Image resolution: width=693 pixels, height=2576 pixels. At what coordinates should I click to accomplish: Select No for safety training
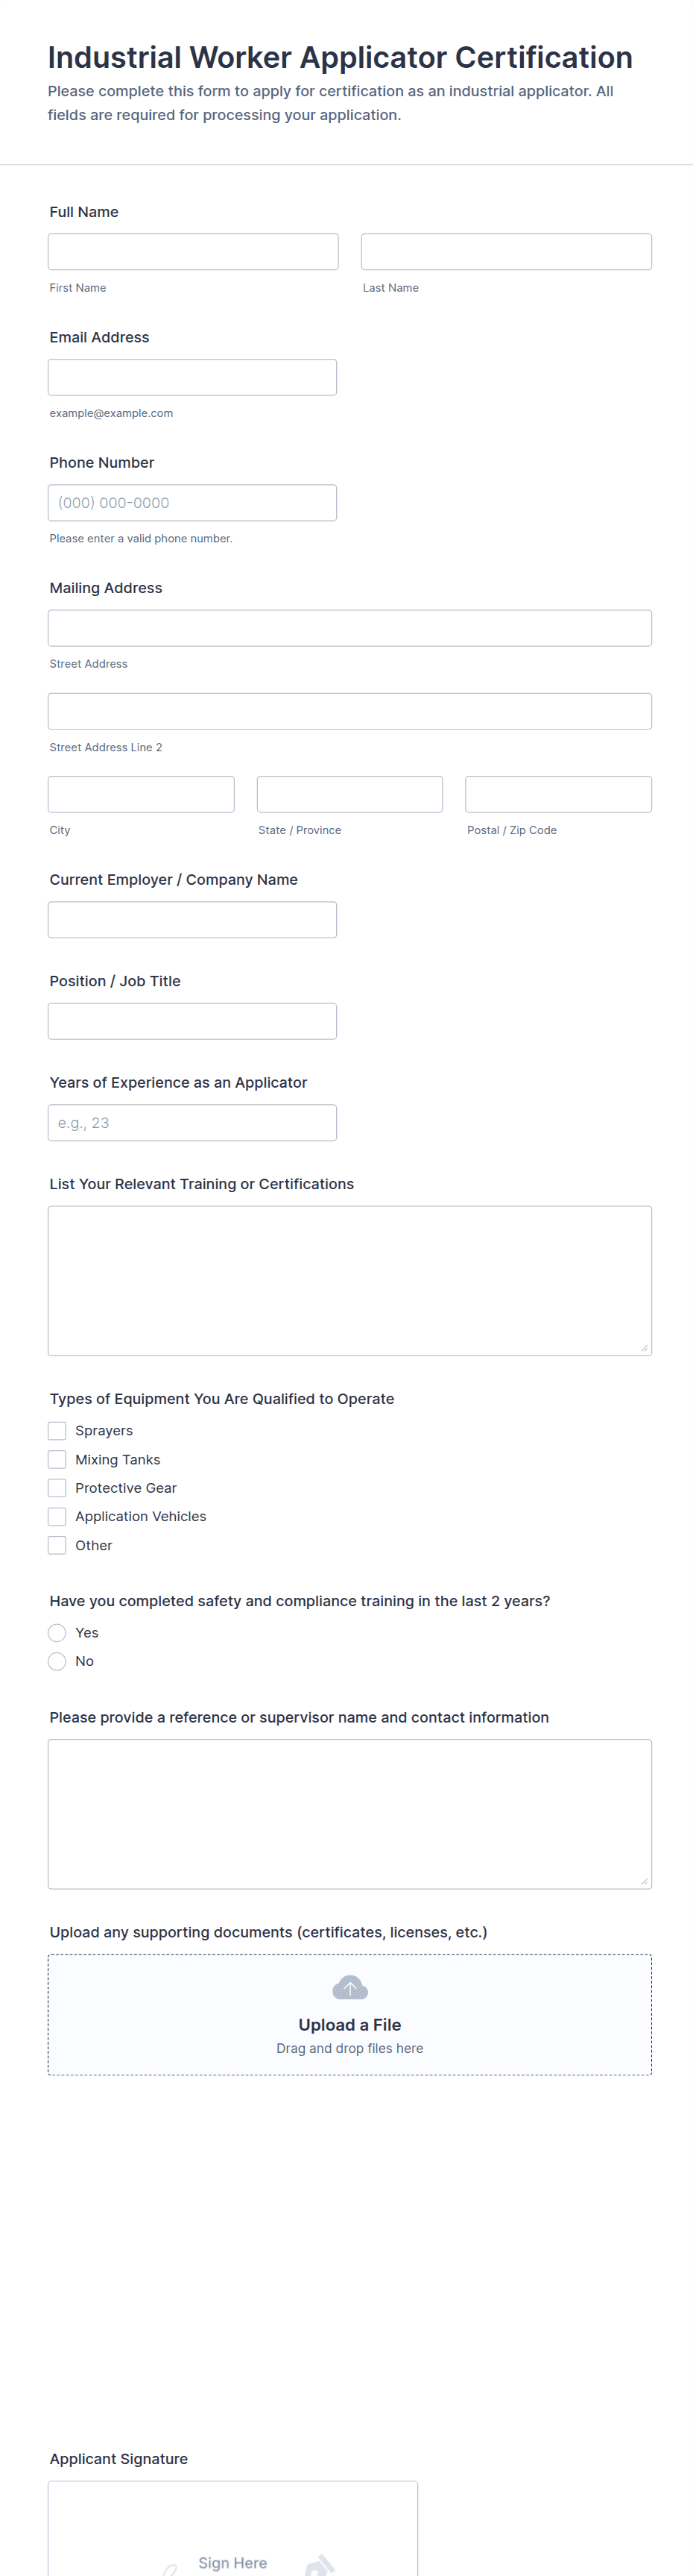tap(57, 1661)
